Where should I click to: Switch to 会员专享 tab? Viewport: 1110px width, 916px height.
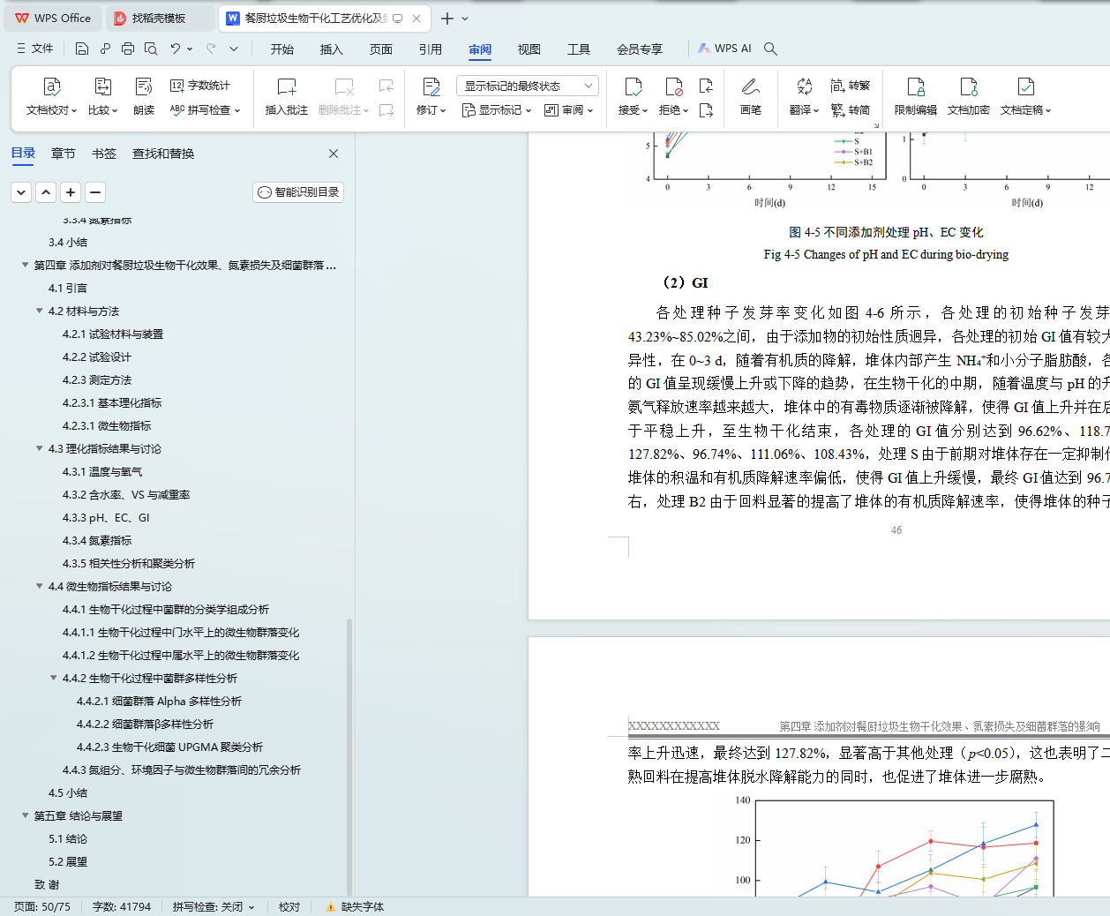point(640,49)
